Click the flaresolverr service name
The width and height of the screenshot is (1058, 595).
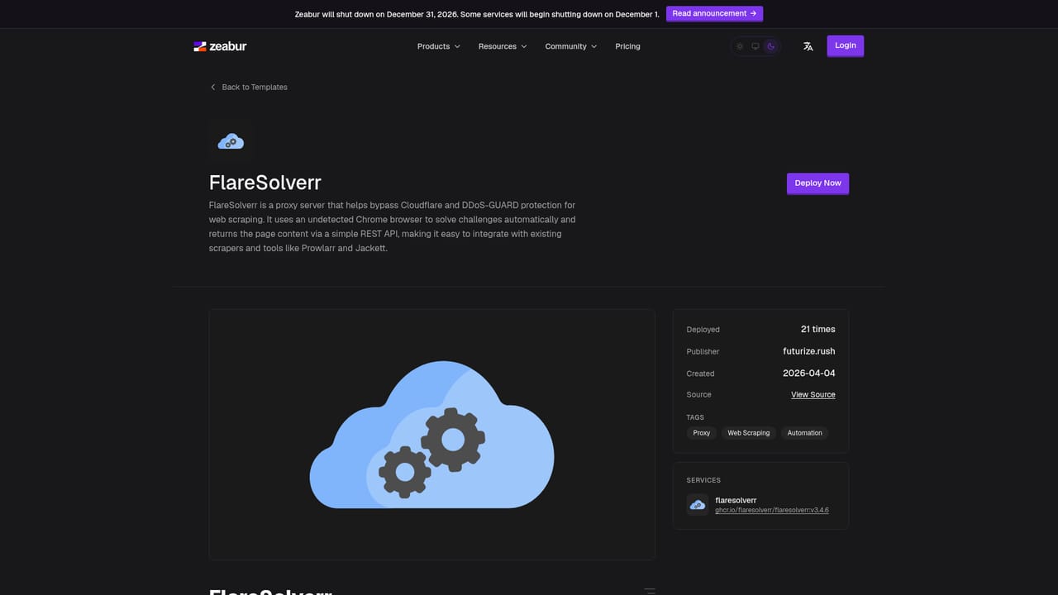click(x=736, y=500)
